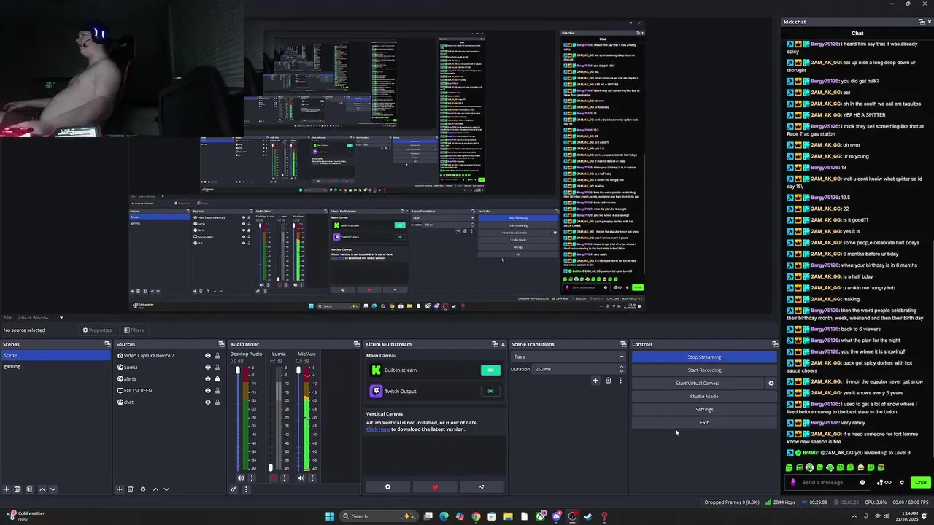The width and height of the screenshot is (934, 525).
Task: Toggle the alerts source eye icon
Action: pos(207,379)
